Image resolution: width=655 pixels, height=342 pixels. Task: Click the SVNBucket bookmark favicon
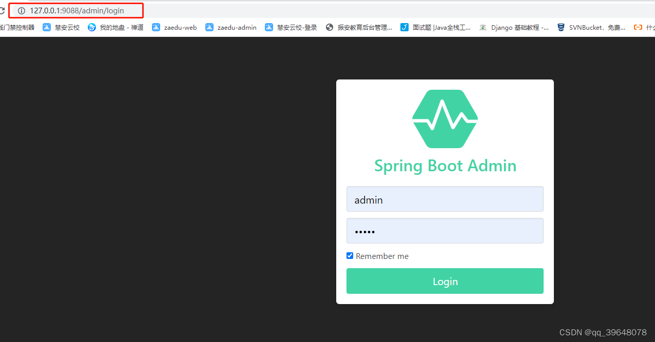point(561,28)
